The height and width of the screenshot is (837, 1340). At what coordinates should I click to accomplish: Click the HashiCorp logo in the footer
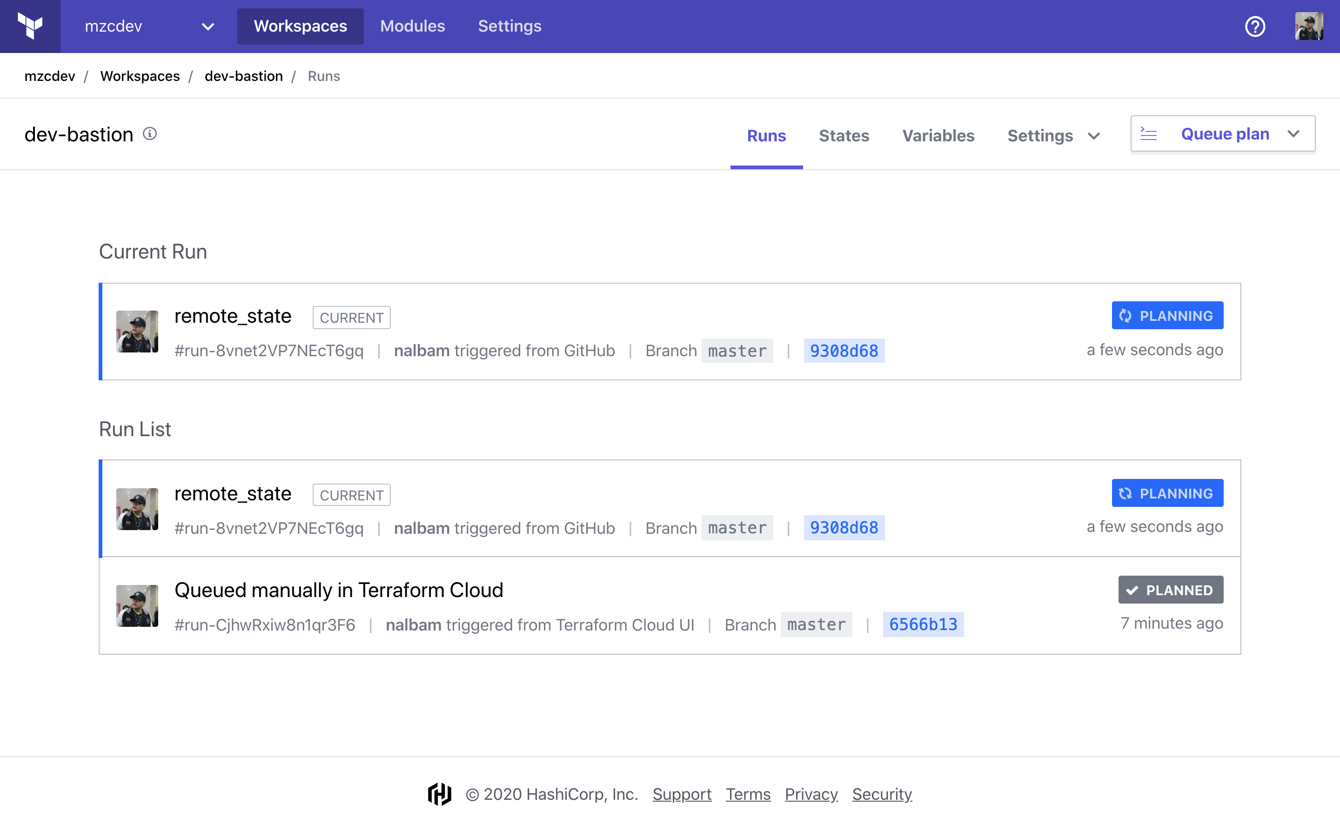click(440, 794)
